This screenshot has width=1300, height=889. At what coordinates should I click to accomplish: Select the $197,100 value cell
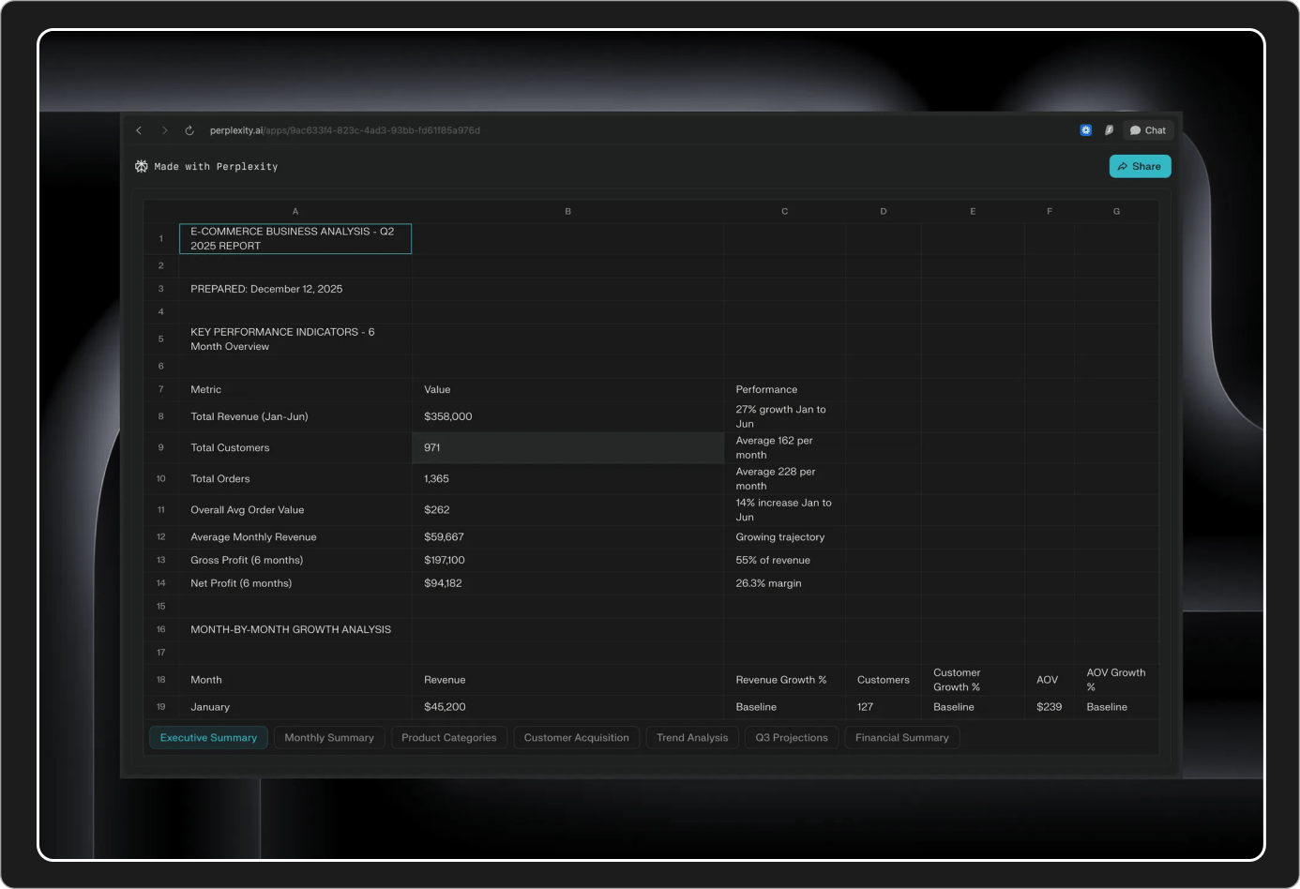point(567,560)
